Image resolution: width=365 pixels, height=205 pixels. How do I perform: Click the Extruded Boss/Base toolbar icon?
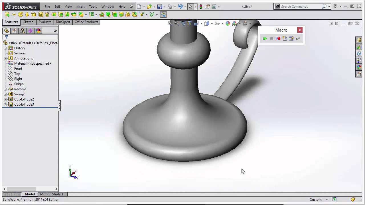[x=7, y=14]
